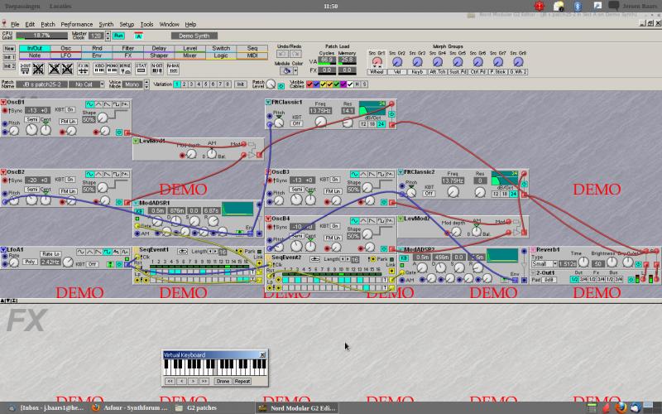Viewport: 662px width, 414px height.
Task: Toggle Patch Level mute button
Action: pyautogui.click(x=281, y=86)
